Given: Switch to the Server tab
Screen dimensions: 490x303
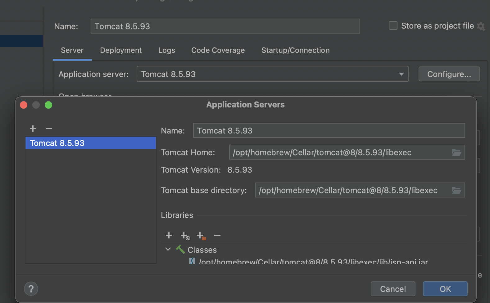Looking at the screenshot, I should 72,50.
